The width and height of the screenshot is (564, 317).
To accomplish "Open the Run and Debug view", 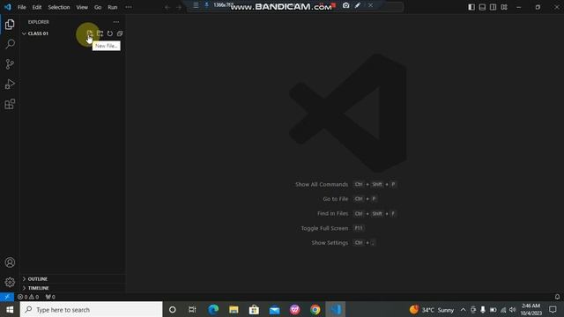I will (x=10, y=85).
